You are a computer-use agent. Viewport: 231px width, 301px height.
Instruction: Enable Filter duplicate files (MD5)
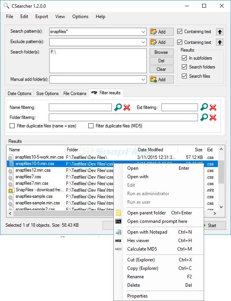coord(91,126)
